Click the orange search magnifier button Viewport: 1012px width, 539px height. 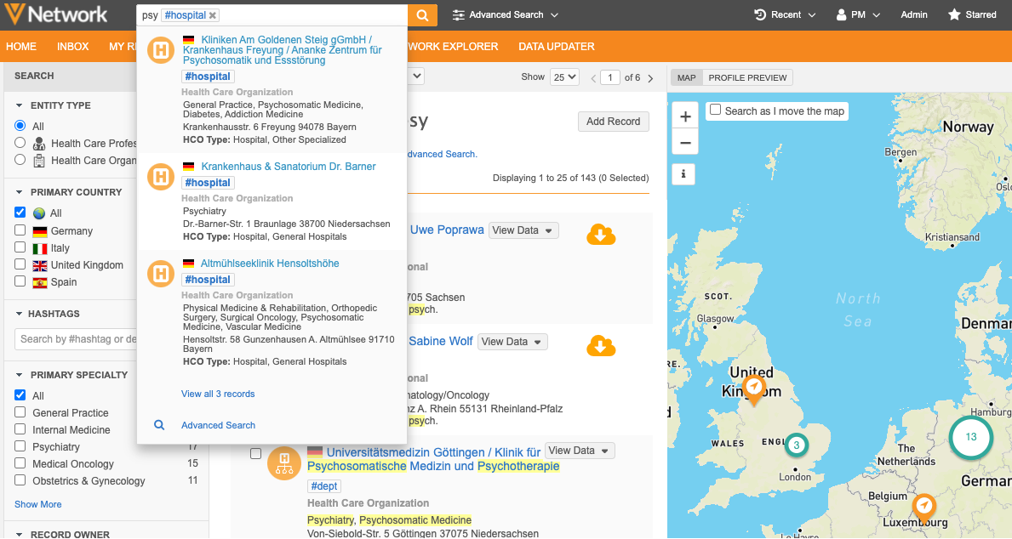(x=421, y=15)
